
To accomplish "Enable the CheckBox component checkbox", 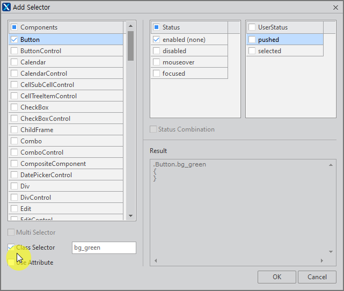I will point(14,107).
